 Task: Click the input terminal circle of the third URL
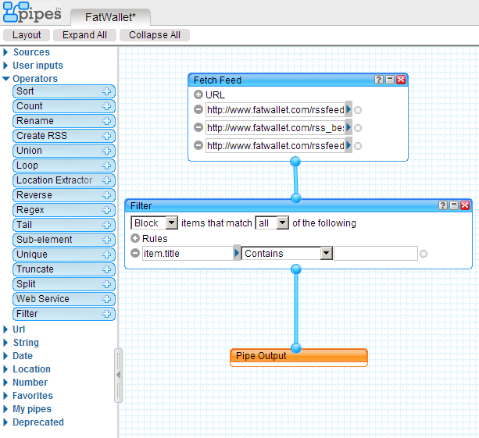tap(358, 146)
